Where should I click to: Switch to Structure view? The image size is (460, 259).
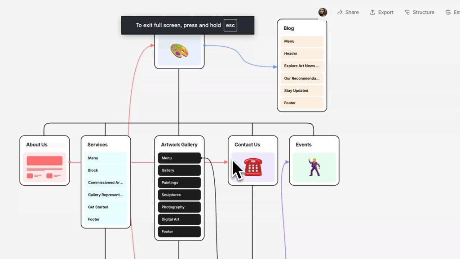pos(420,12)
